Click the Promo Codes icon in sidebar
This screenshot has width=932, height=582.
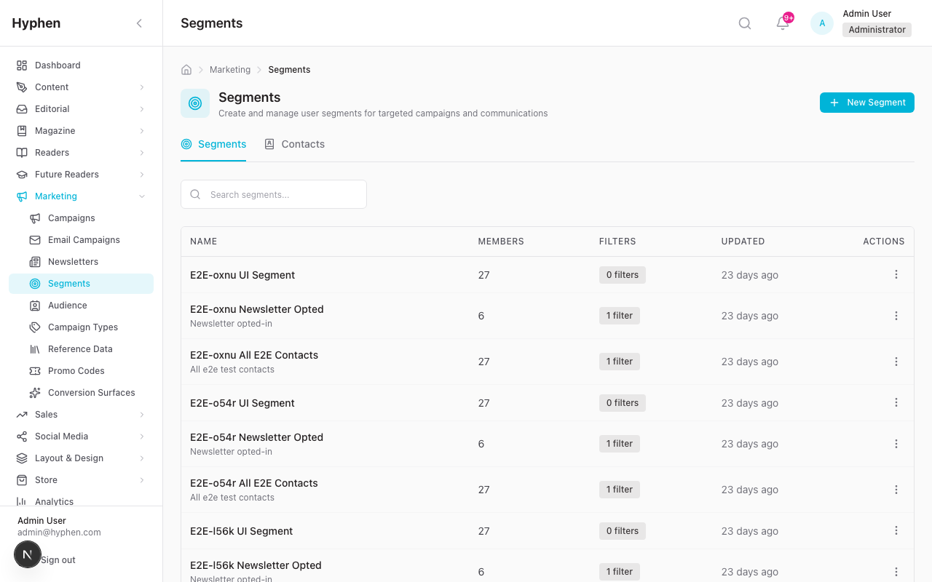point(35,370)
